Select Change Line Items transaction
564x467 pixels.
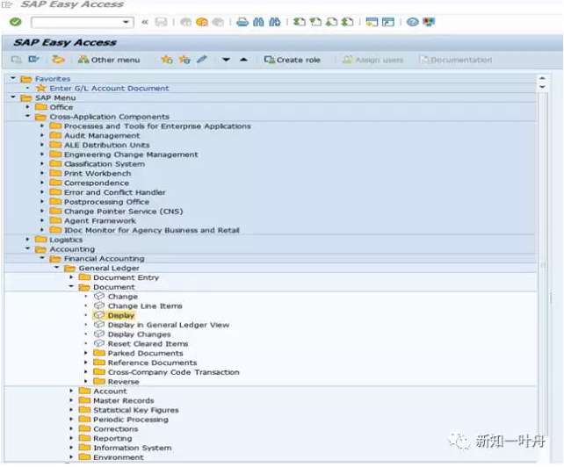[145, 306]
